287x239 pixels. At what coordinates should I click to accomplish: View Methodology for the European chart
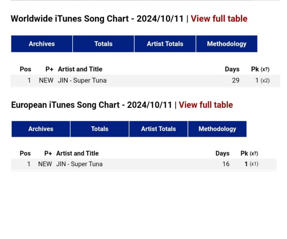(x=217, y=129)
